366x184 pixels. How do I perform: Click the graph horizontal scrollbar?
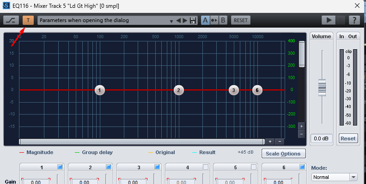point(142,142)
